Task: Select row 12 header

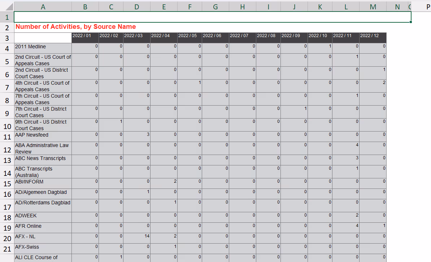Action: tap(7, 148)
